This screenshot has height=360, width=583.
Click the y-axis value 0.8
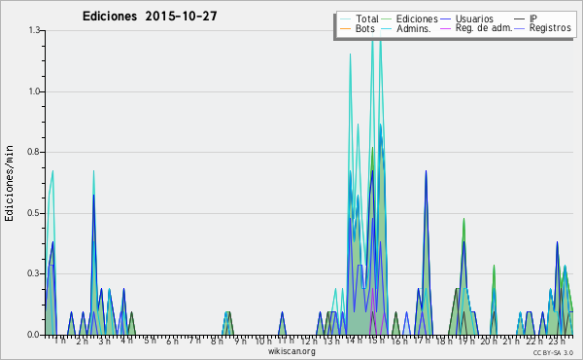point(34,152)
